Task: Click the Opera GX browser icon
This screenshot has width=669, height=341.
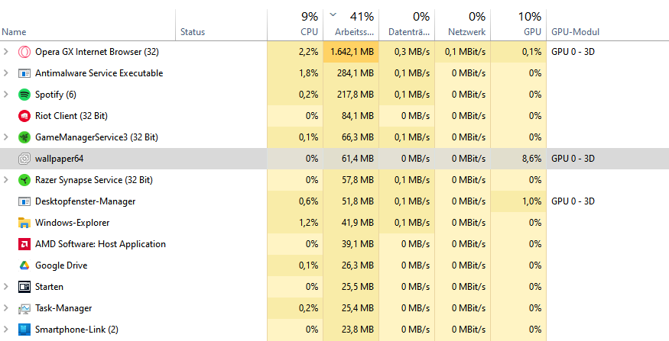Action: 24,52
